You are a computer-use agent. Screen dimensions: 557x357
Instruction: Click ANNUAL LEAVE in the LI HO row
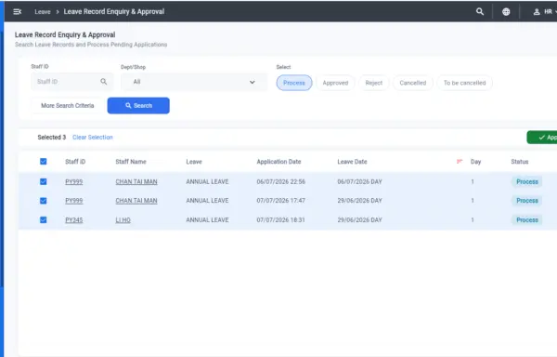207,219
